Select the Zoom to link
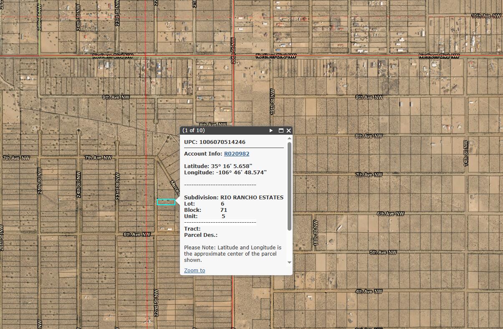Viewport: 503px width, 329px height. (x=194, y=270)
